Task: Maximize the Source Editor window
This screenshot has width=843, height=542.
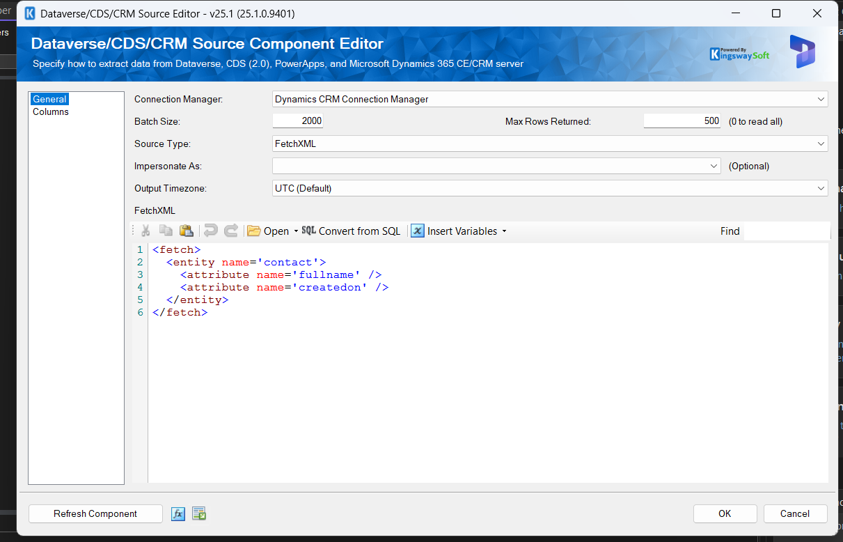Action: [x=776, y=13]
